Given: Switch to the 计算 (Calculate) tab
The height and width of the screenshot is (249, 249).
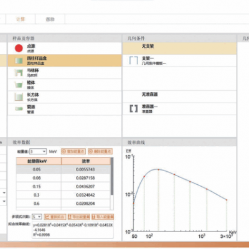Looking at the screenshot, I should coord(21,19).
